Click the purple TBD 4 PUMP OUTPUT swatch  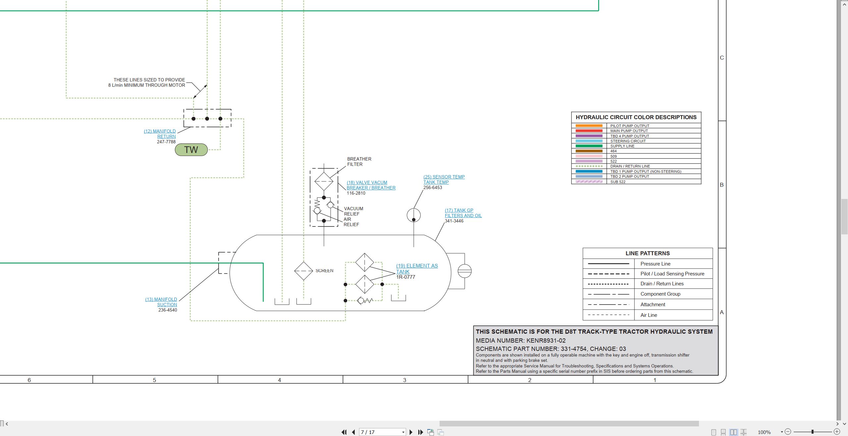point(589,136)
